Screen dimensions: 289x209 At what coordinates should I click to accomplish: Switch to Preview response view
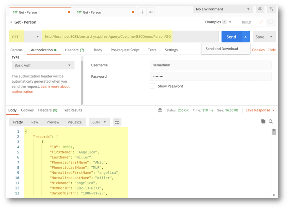point(53,122)
